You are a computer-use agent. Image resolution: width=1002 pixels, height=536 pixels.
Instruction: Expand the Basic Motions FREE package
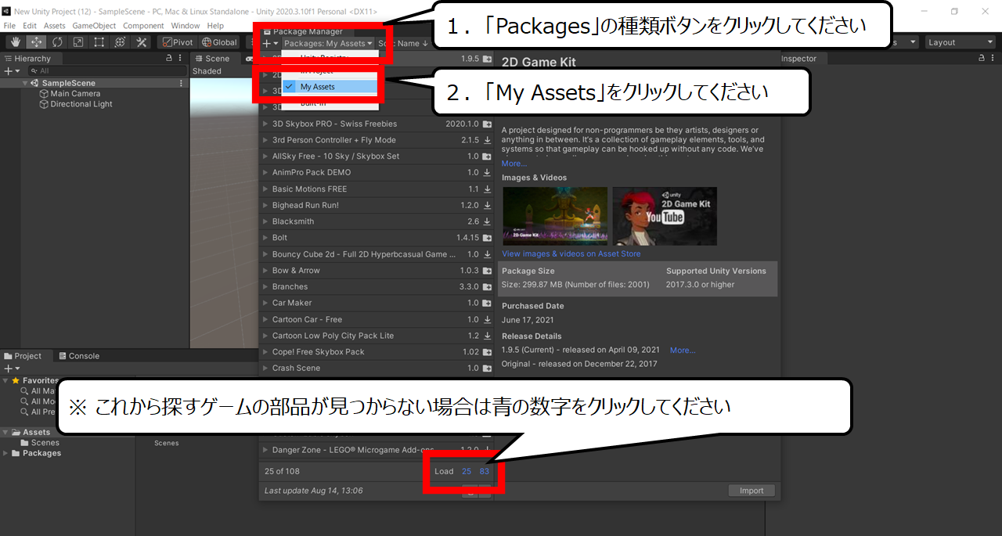coord(265,189)
